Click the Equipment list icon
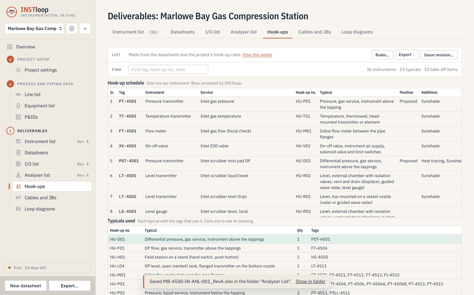The width and height of the screenshot is (474, 295). click(x=18, y=106)
